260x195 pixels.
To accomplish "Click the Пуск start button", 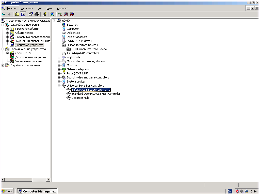I will click(x=7, y=191).
